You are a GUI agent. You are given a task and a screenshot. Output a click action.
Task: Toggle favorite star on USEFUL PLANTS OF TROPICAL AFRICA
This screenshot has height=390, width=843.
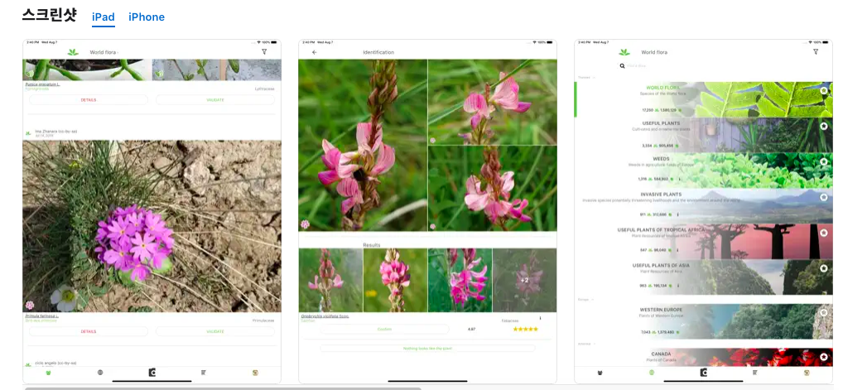click(824, 233)
